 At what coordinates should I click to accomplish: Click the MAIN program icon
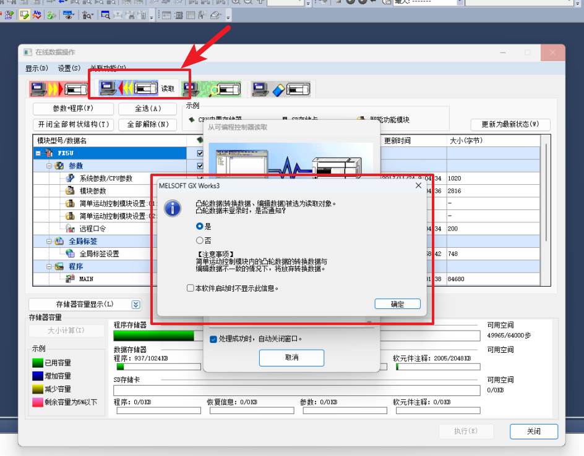click(x=70, y=279)
